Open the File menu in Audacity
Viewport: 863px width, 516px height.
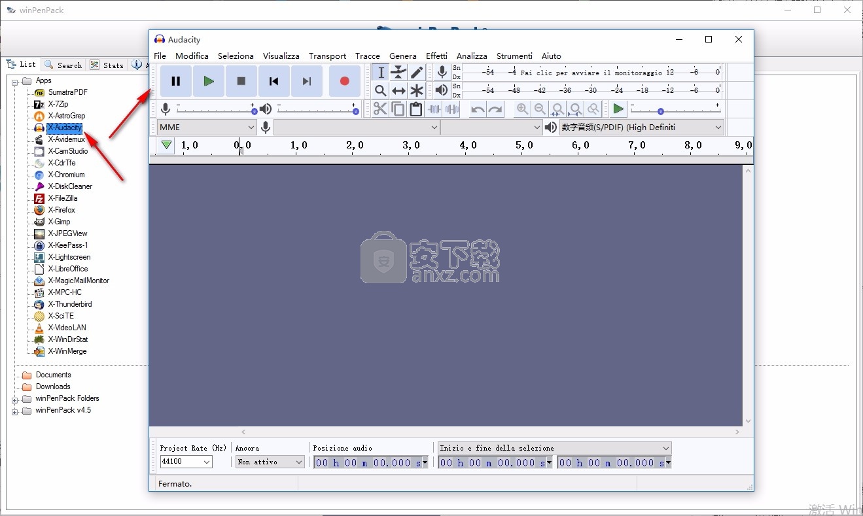click(x=160, y=56)
